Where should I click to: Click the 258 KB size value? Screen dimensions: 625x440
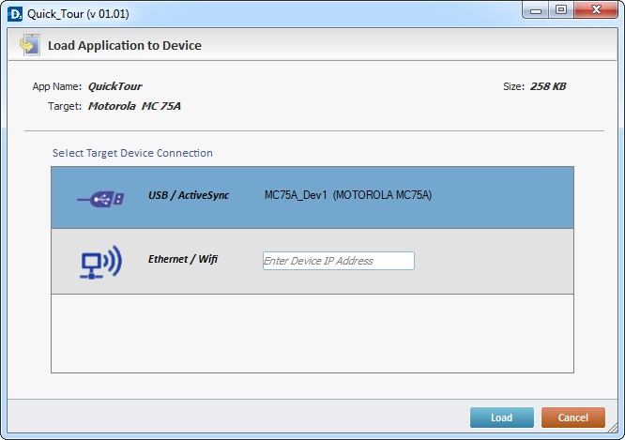coord(548,86)
